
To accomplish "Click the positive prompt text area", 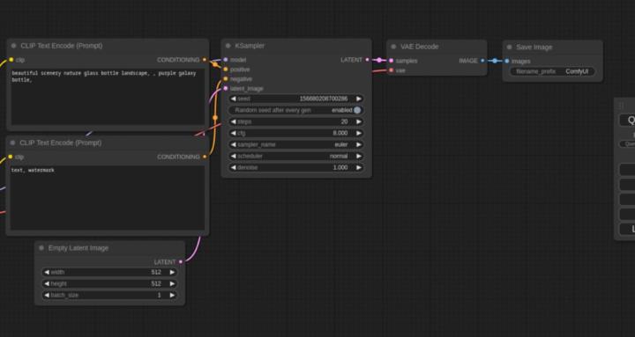I will [108, 97].
